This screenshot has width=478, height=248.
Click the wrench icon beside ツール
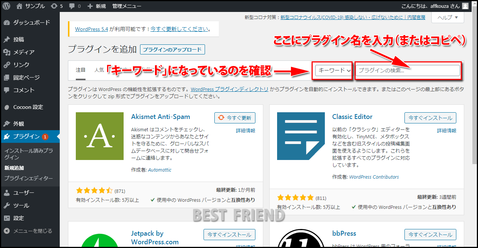tap(7, 205)
